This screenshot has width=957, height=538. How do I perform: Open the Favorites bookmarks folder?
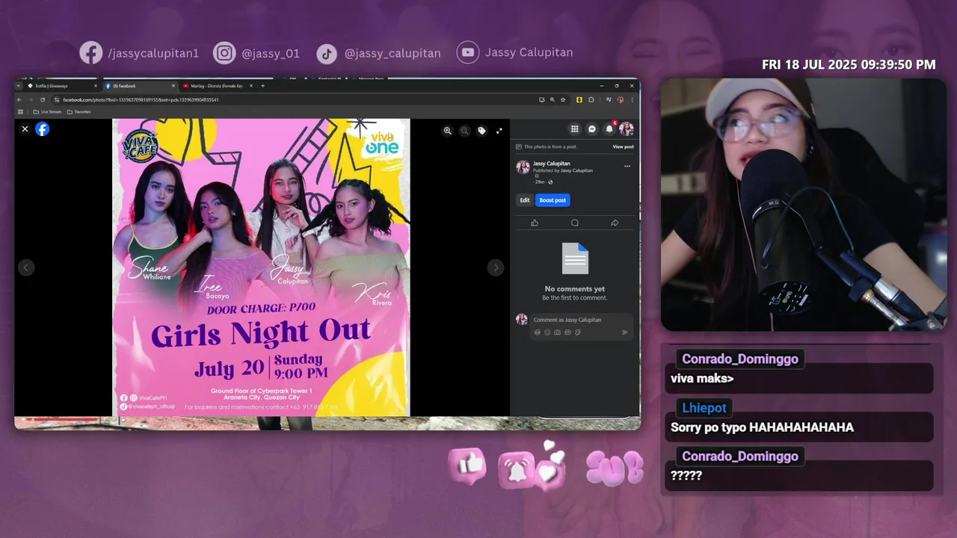point(79,112)
